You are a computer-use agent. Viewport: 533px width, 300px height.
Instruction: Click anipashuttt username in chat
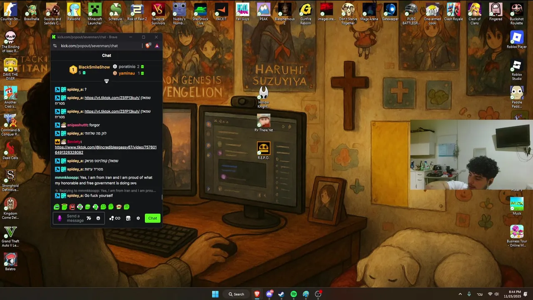77,125
